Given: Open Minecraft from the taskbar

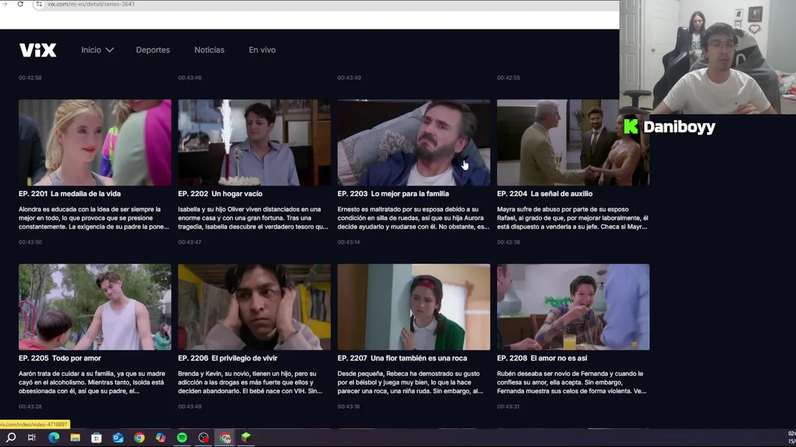Looking at the screenshot, I should (x=246, y=438).
